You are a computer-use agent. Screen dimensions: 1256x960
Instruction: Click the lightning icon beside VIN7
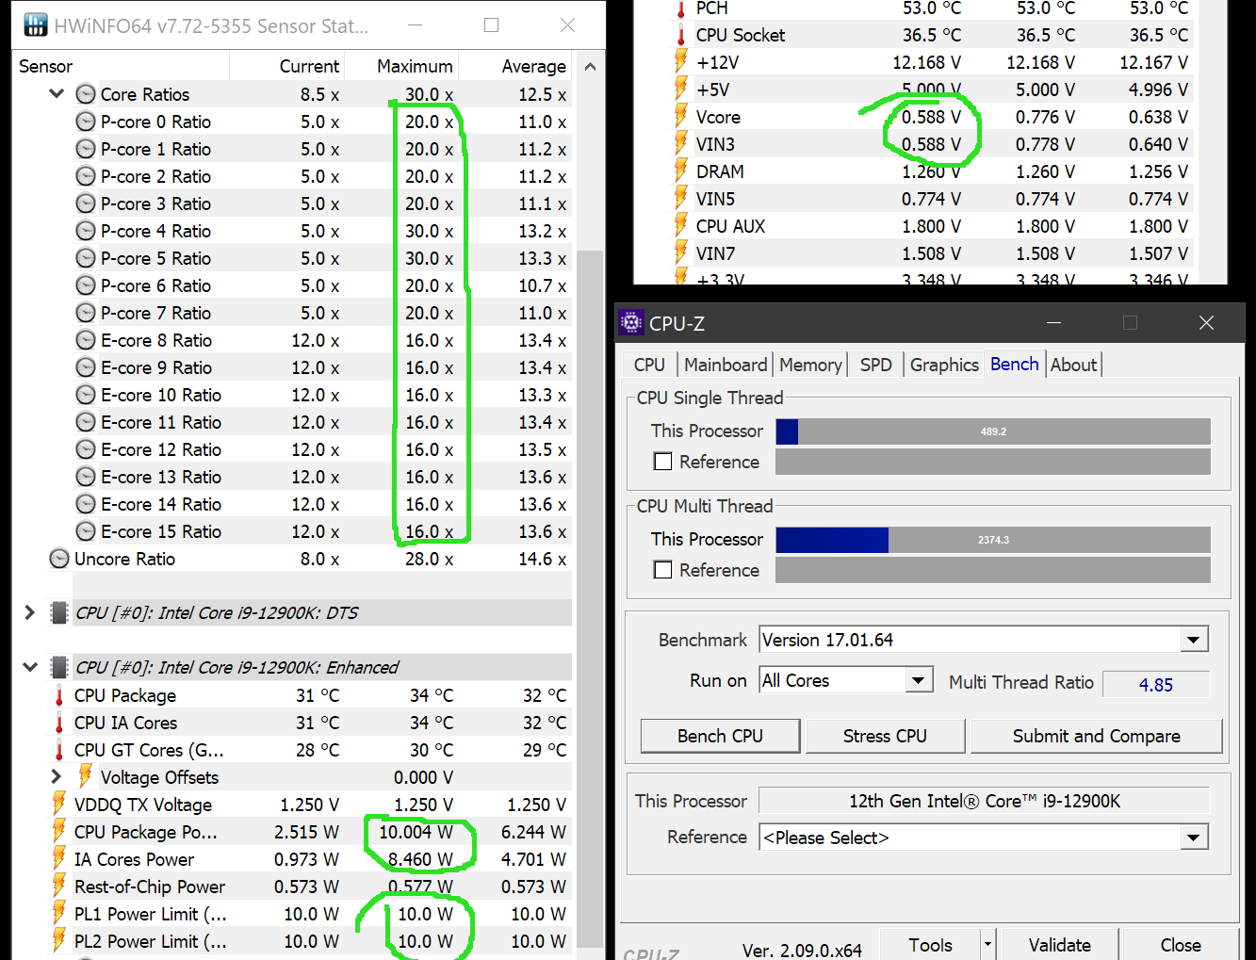coord(681,253)
